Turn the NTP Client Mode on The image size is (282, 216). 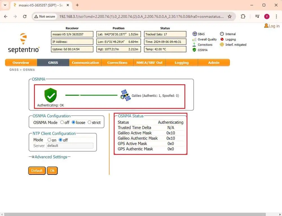50,140
